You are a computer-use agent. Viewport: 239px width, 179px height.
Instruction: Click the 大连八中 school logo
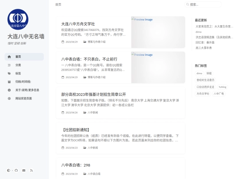pos(18,19)
